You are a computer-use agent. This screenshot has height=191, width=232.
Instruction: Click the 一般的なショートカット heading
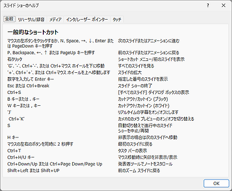[33, 33]
